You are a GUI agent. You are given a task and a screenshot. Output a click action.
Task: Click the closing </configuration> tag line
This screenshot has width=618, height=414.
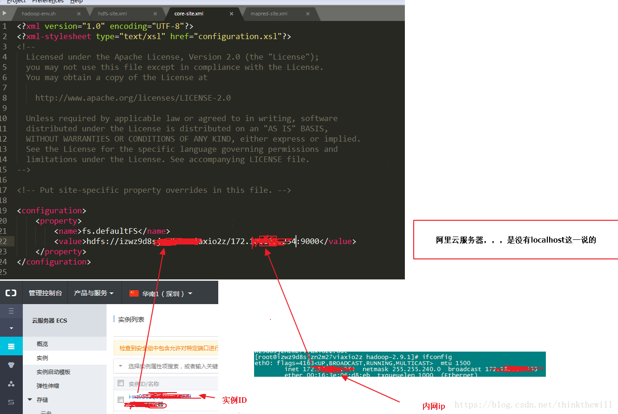[x=54, y=262]
